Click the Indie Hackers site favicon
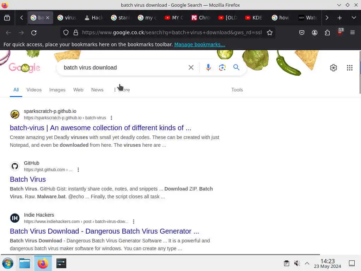The image size is (361, 271). click(15, 218)
